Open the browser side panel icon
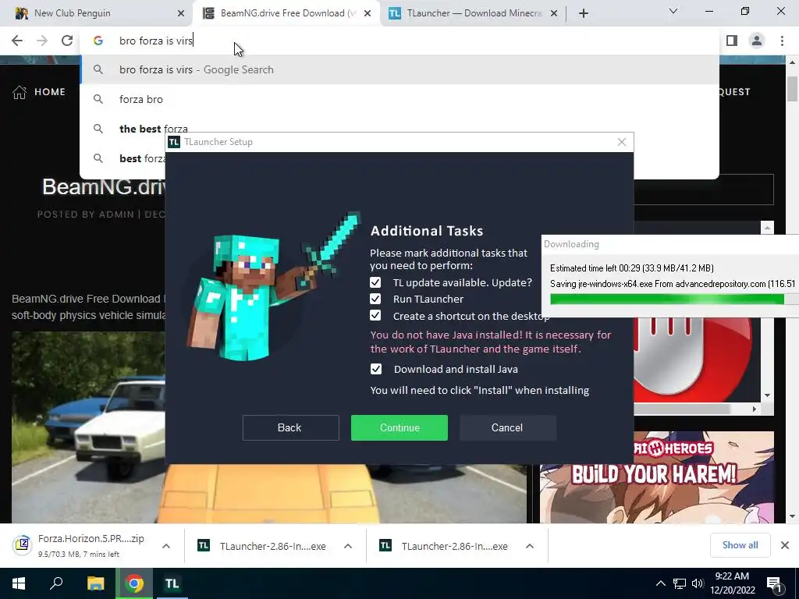 732,41
